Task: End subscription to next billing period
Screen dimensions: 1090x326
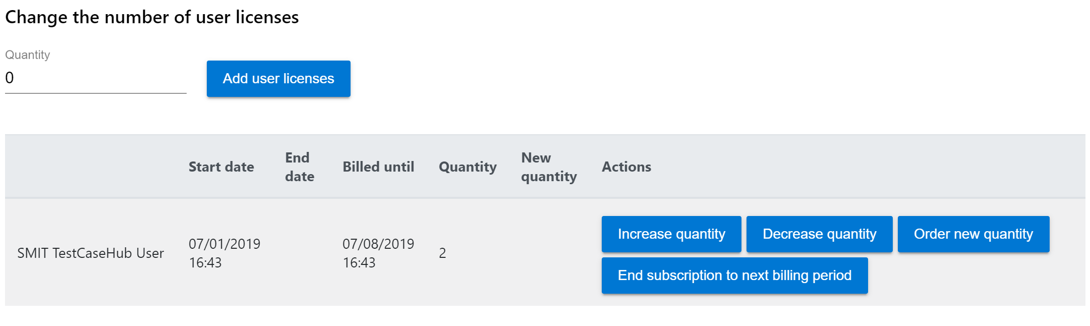Action: click(x=734, y=276)
